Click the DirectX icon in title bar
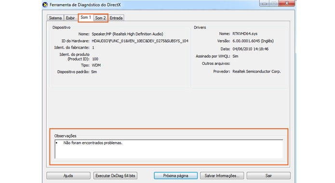Viewport: 335px width, 183px height. pos(45,5)
